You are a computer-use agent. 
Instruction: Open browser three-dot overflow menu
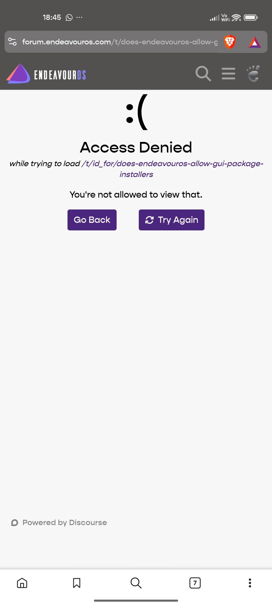[x=250, y=583]
